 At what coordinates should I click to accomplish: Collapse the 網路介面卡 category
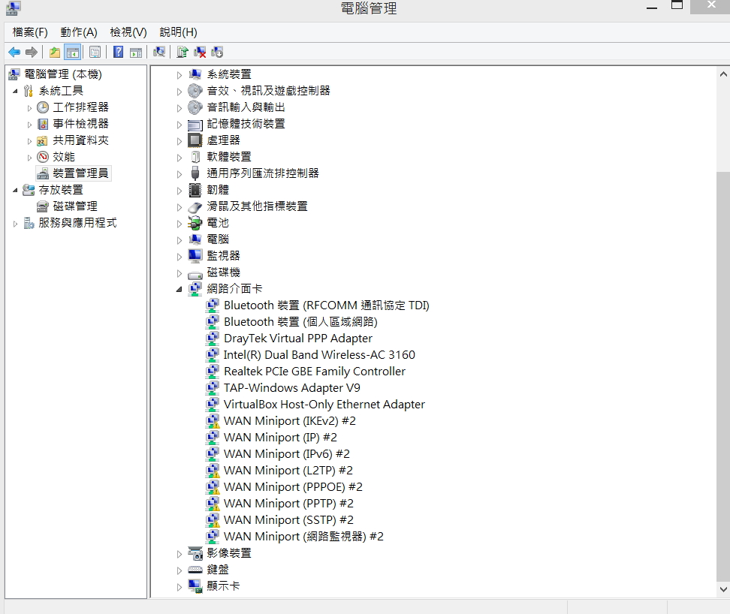[x=179, y=289]
